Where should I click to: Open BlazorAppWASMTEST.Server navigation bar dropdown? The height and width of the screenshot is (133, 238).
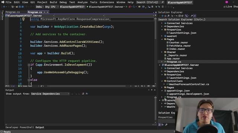coord(30,16)
